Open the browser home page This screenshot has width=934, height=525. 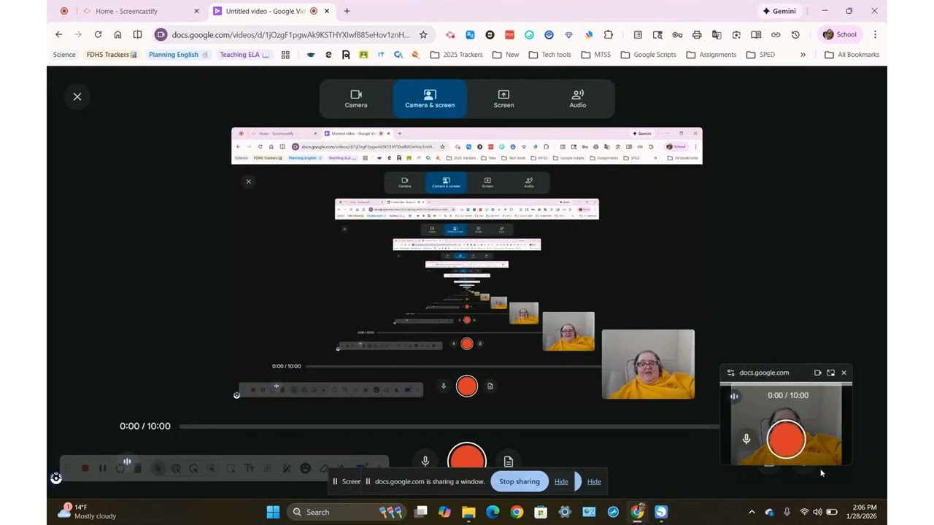click(x=117, y=34)
